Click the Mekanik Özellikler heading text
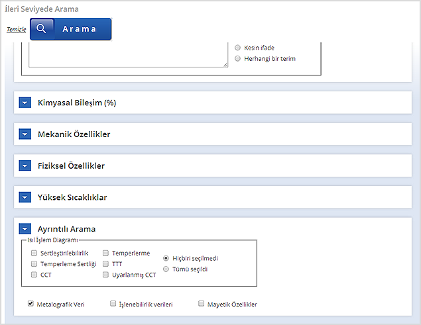Screen dimensions: 421x325 [x=74, y=134]
